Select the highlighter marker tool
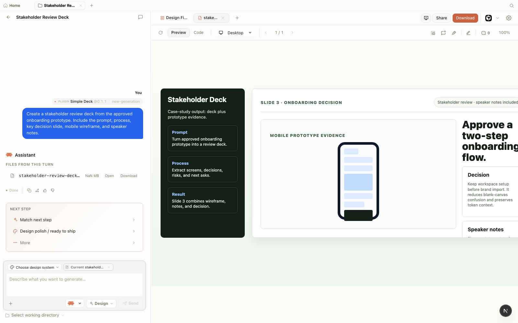The width and height of the screenshot is (518, 323). pyautogui.click(x=454, y=33)
